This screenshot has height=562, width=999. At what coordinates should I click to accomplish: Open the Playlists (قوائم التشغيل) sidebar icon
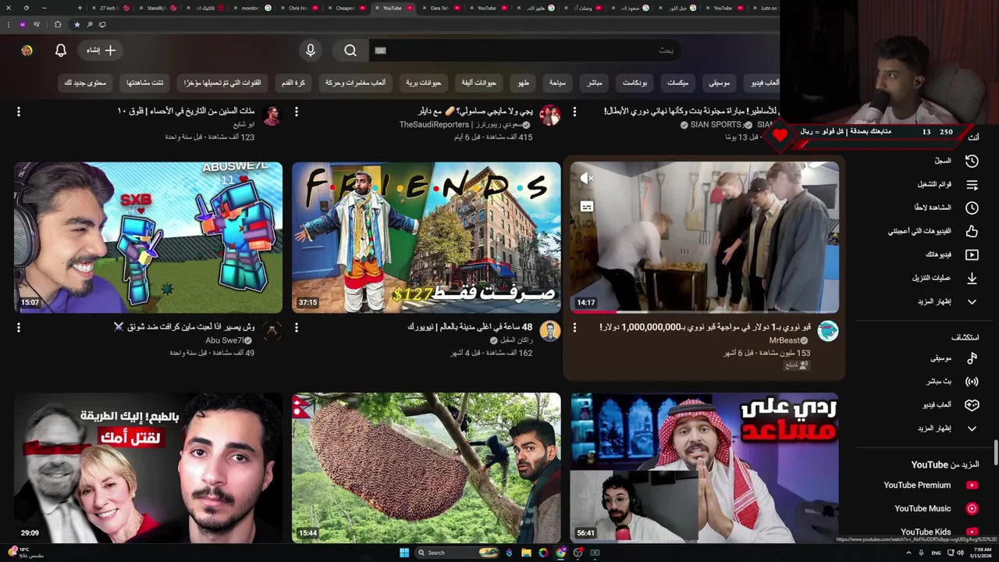(x=972, y=184)
